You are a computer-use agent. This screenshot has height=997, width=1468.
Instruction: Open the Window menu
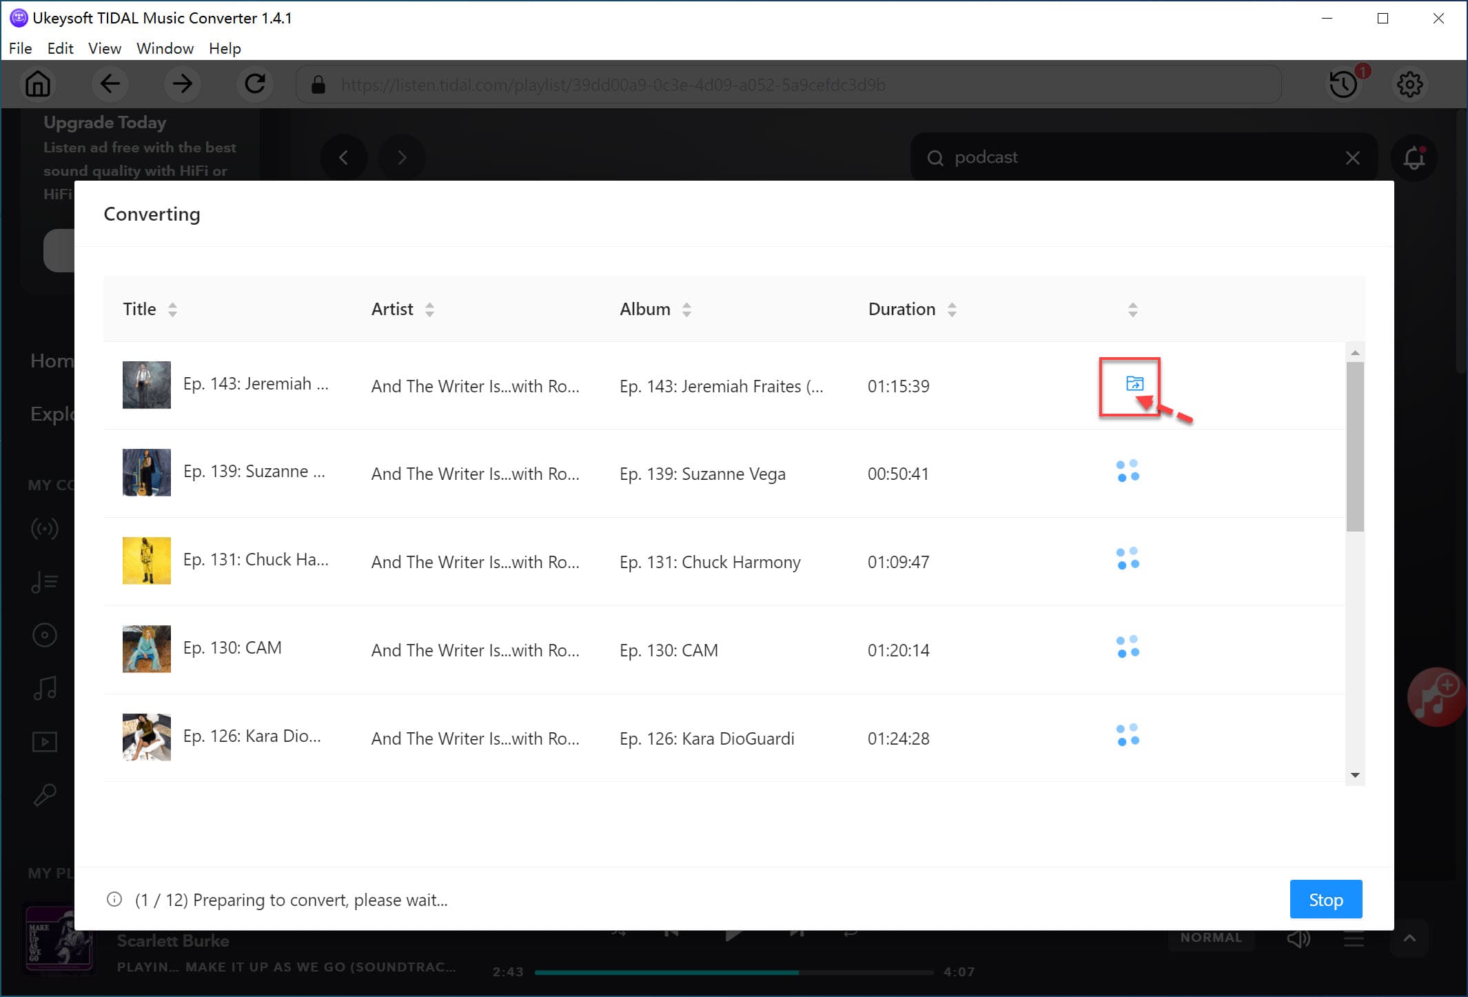click(165, 48)
